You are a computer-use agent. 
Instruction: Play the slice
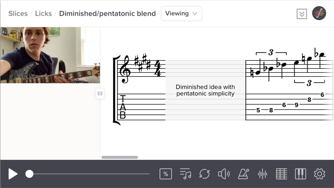tap(13, 174)
